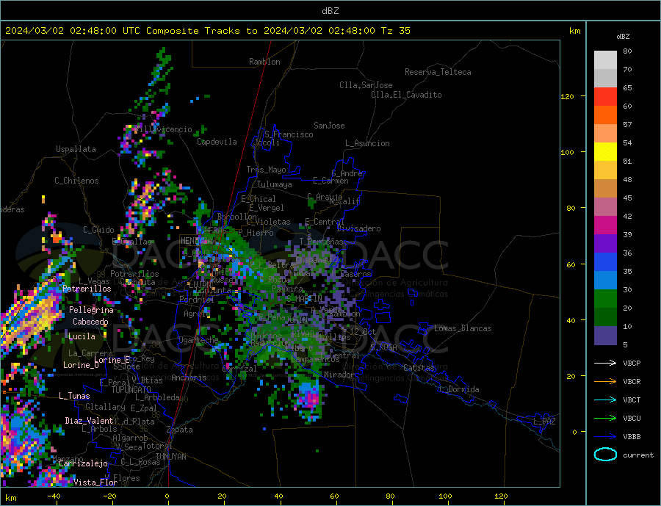Click the 'Diaz_Valent' map label

[x=89, y=421]
